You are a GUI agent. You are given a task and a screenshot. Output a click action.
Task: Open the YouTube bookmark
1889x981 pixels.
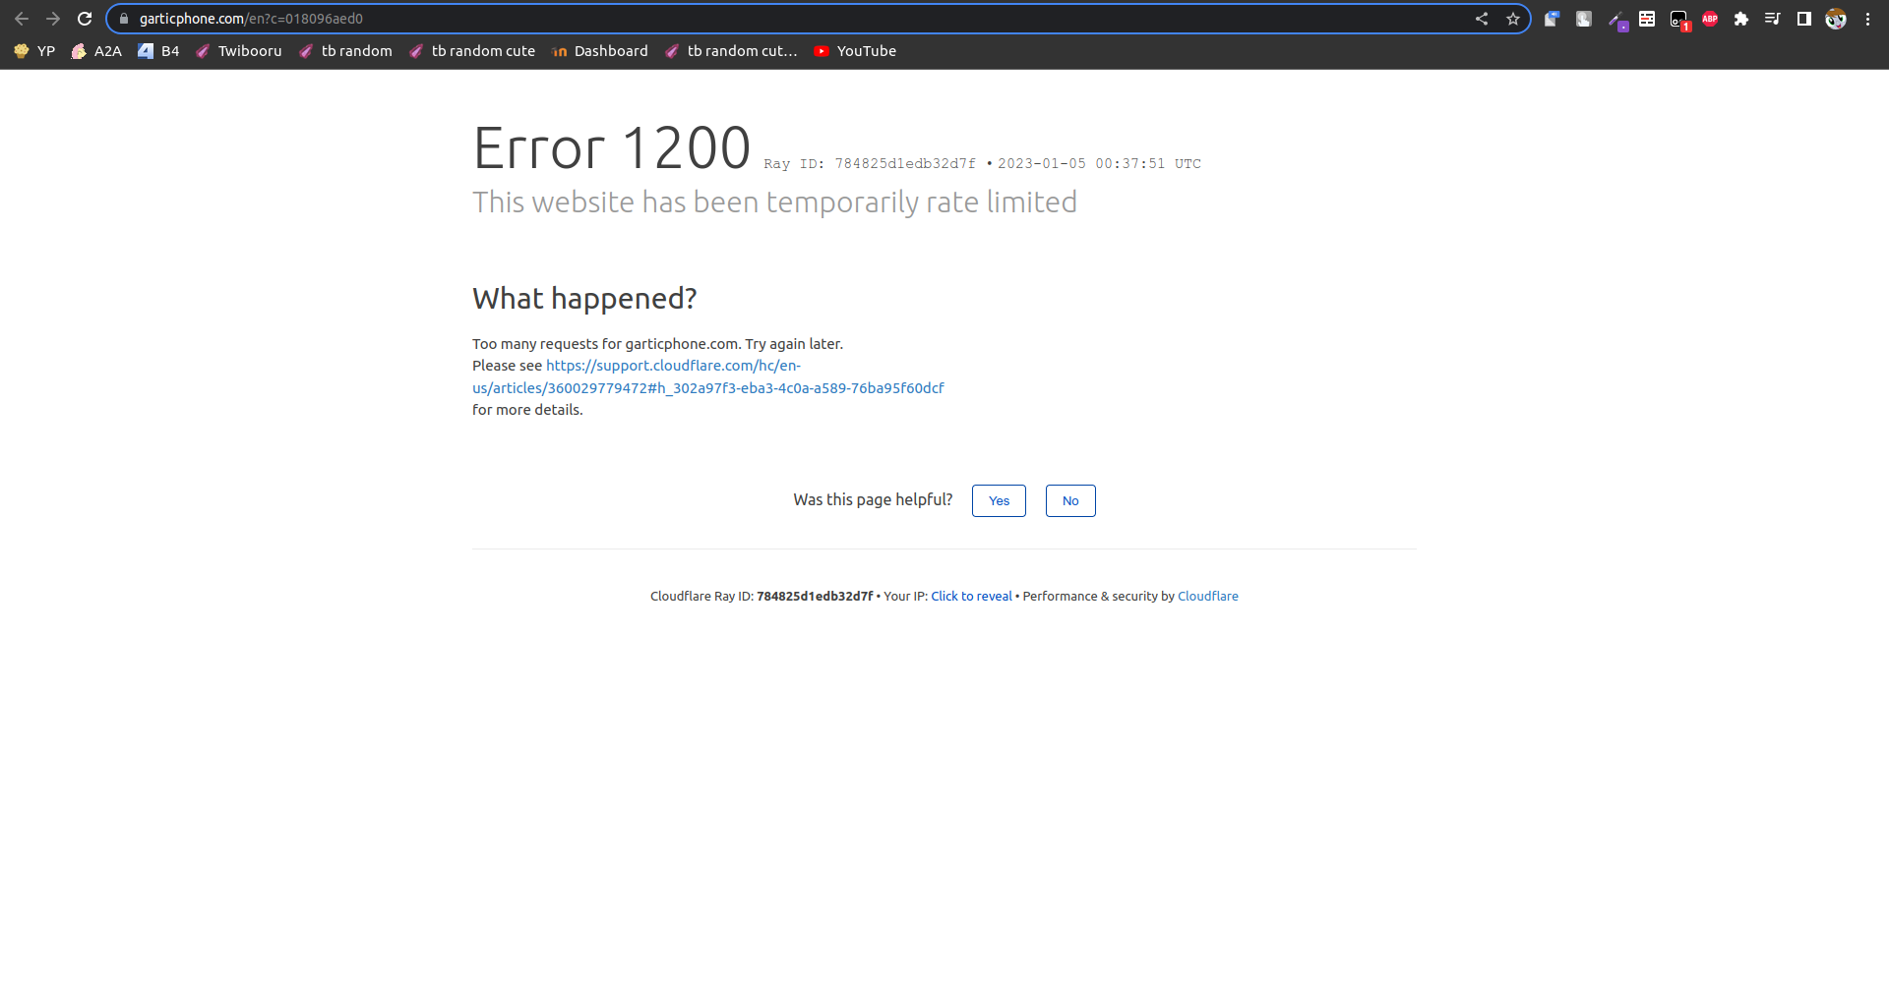pyautogui.click(x=855, y=51)
